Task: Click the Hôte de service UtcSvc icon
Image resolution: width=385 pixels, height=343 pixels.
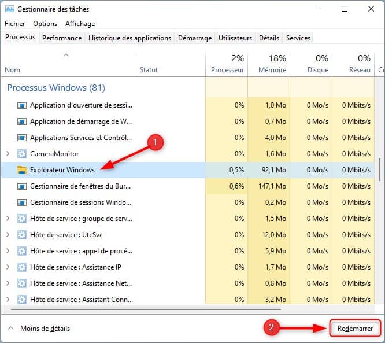Action: point(22,235)
